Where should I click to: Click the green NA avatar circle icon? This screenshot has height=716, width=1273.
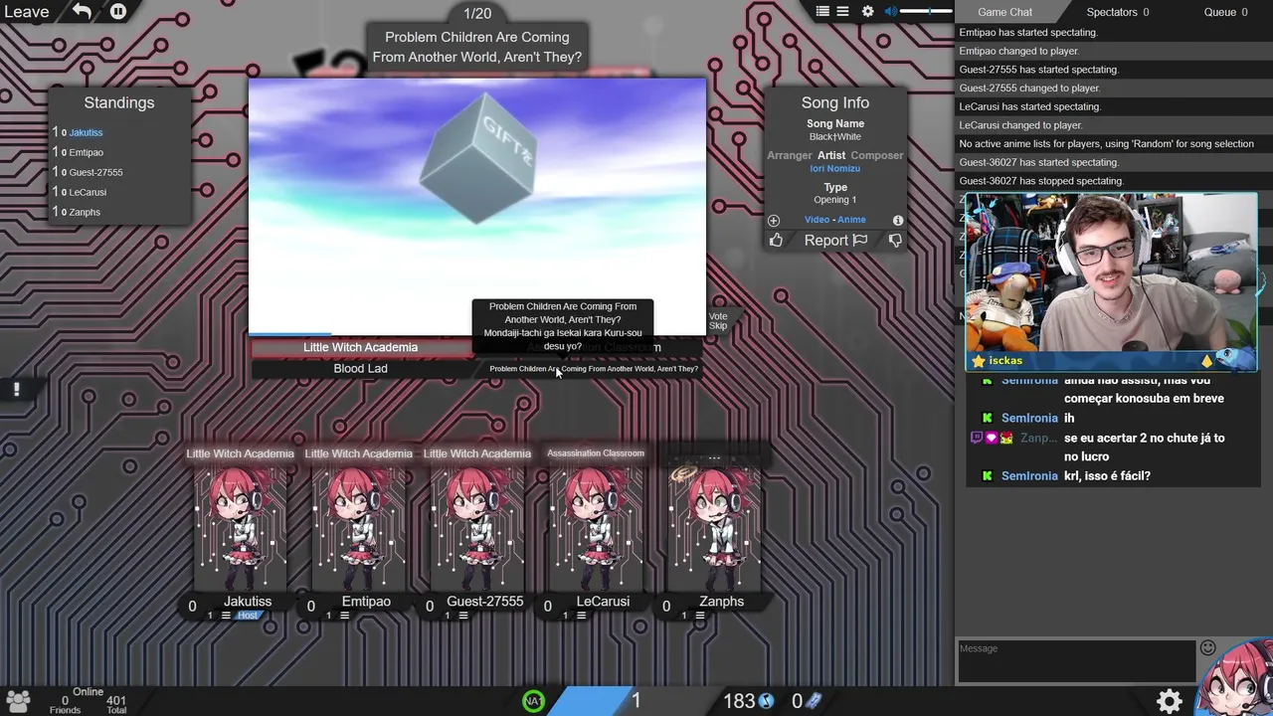tap(534, 701)
